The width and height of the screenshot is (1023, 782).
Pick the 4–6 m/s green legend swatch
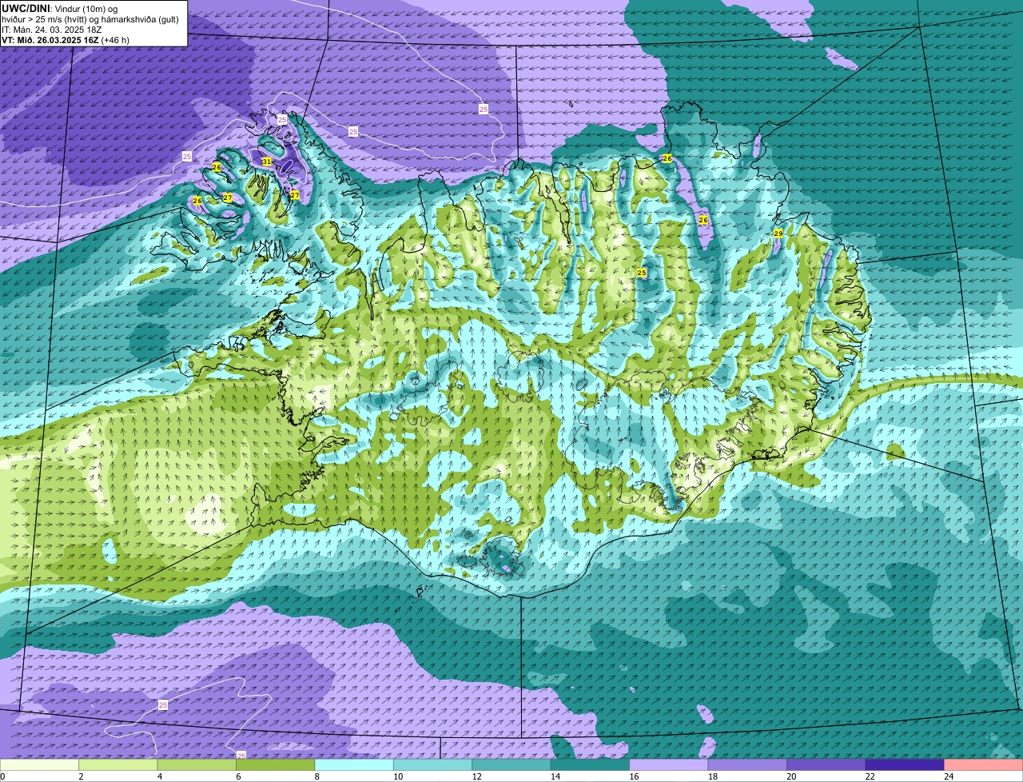tap(197, 765)
